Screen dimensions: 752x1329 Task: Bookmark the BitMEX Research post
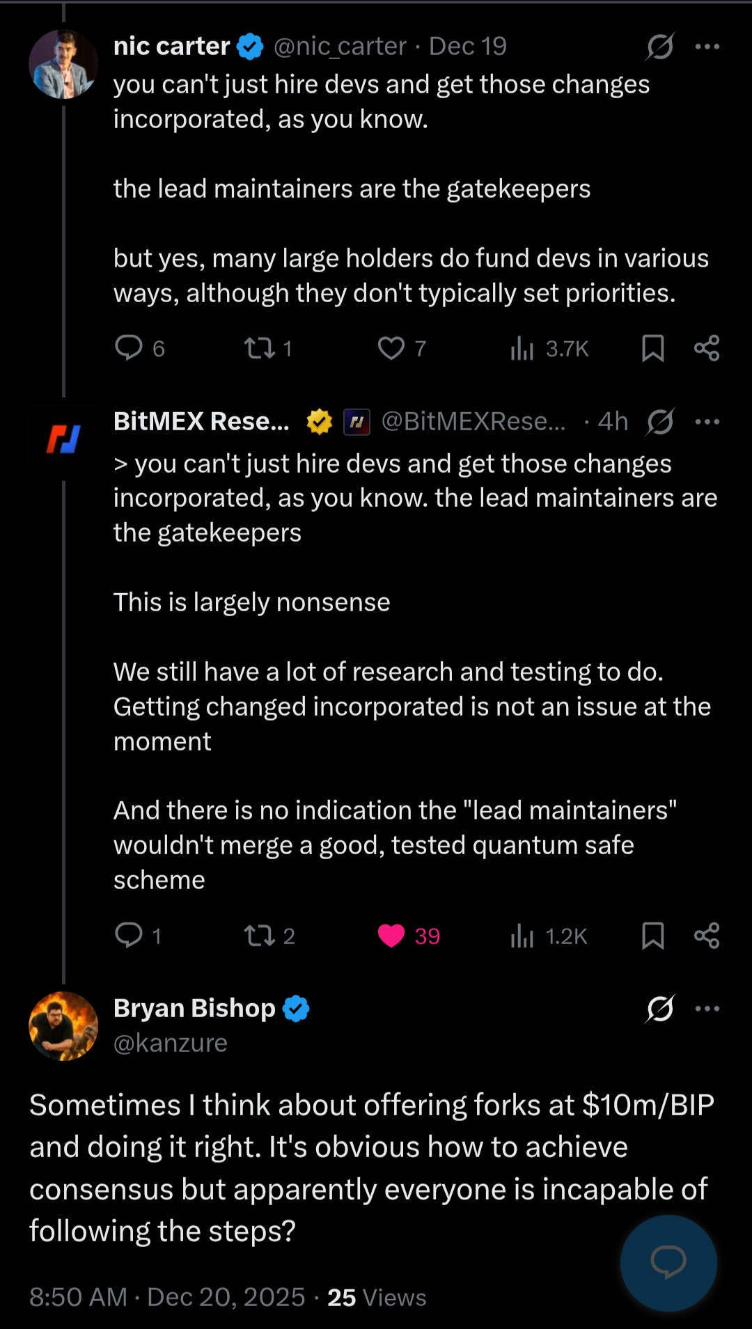pyautogui.click(x=652, y=935)
